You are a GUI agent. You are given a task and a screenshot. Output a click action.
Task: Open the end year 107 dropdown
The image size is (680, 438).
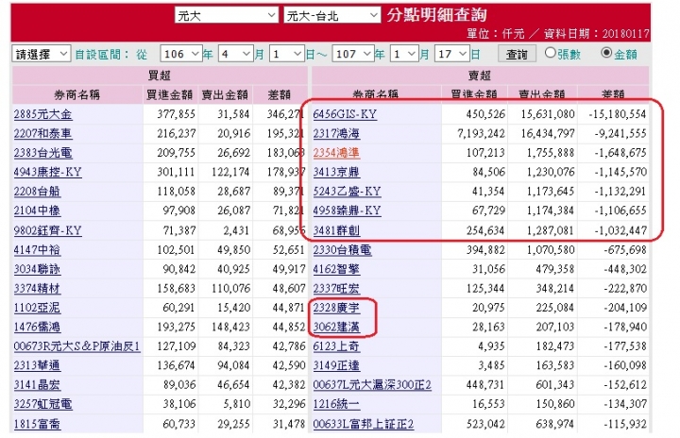pos(353,54)
